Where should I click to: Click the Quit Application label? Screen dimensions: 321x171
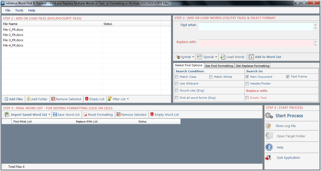(288, 158)
